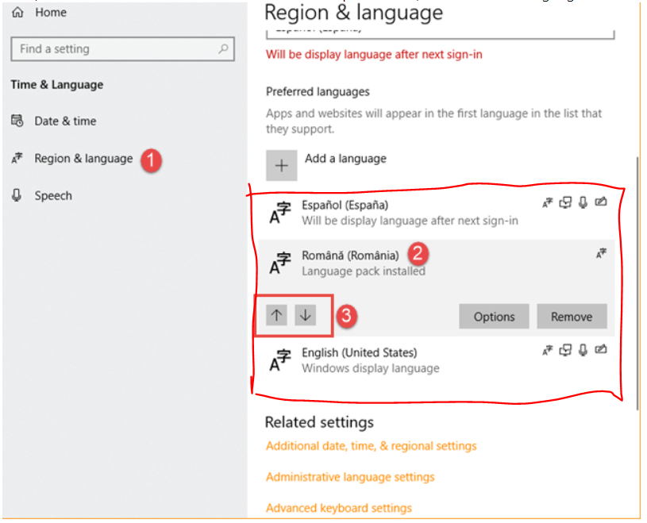Click the Date & time calendar icon
This screenshot has width=647, height=523.
pyautogui.click(x=17, y=121)
